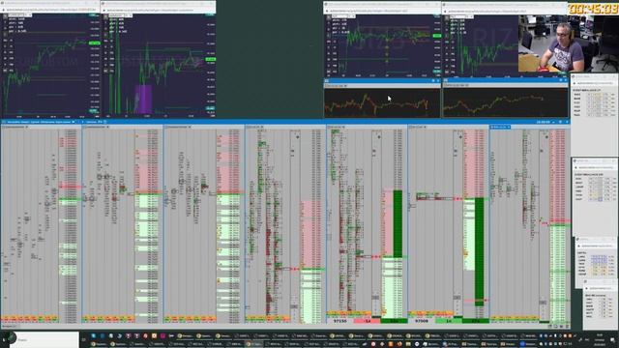619x348 pixels.
Task: Expand the dropdown arrow on the fifth order book header
Action: (x=344, y=127)
